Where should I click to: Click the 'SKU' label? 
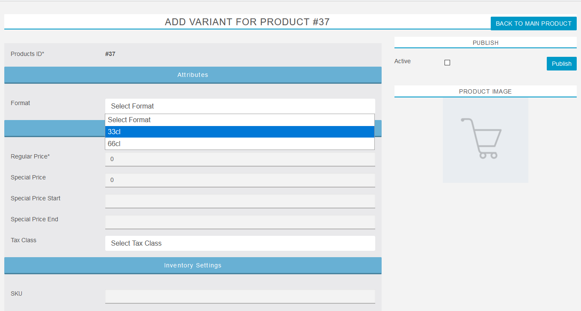17,293
